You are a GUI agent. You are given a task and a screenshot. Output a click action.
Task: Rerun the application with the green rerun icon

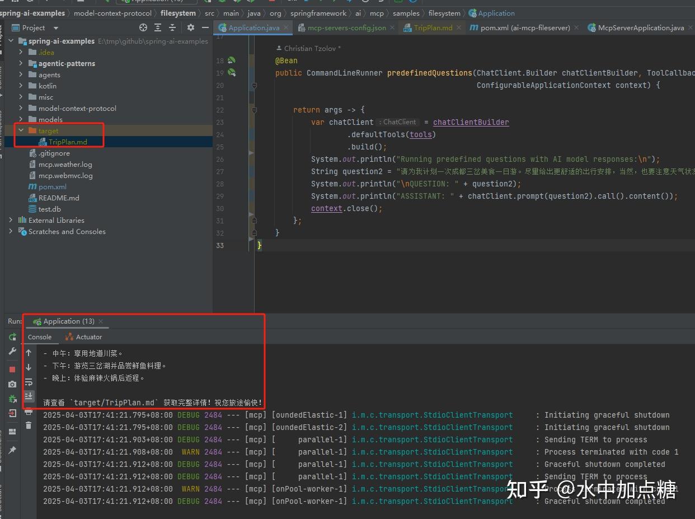pos(12,337)
